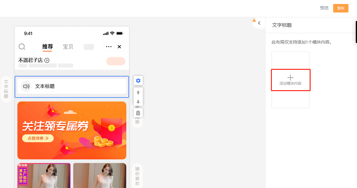
Task: Publish the page with 发布 button
Action: coord(341,8)
